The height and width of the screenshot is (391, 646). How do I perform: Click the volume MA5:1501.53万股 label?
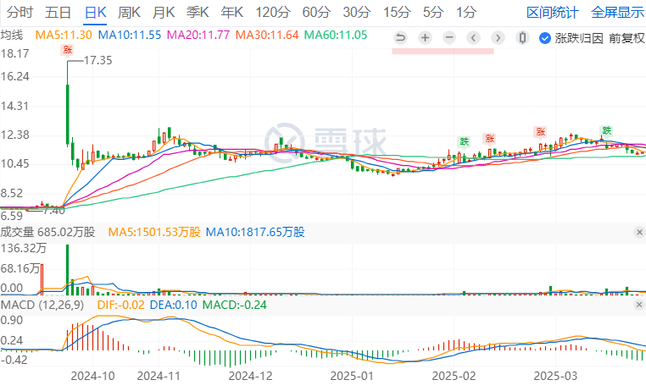[154, 232]
